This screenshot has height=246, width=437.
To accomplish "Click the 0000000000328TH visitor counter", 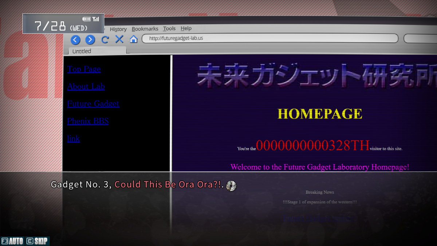I will 313,145.
